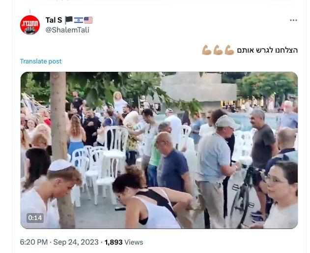
Task: Click the bicycle shown in the video
Action: 242,196
